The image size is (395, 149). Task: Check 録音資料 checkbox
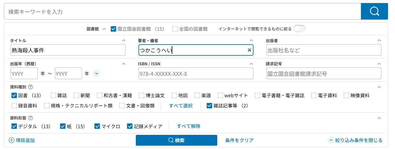14,106
